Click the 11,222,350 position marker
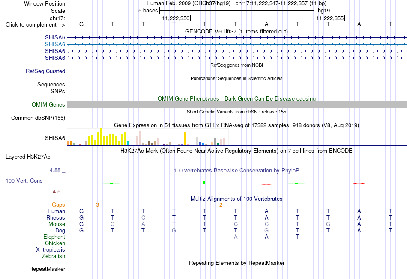Viewport: 407px width, 279px height. (x=176, y=18)
